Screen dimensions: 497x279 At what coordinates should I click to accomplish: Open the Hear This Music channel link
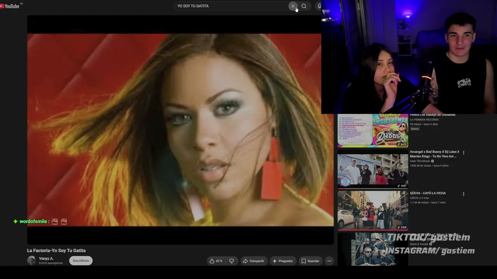420,161
